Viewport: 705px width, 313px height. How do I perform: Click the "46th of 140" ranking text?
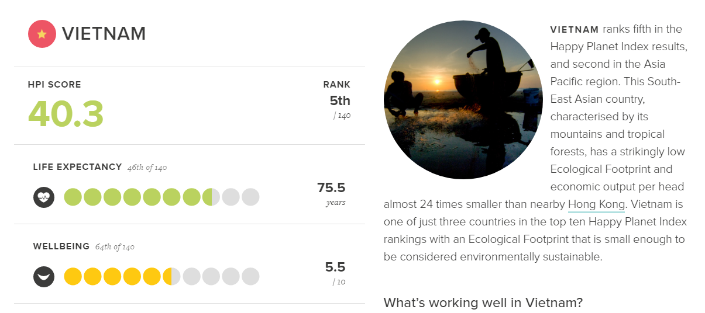(147, 168)
